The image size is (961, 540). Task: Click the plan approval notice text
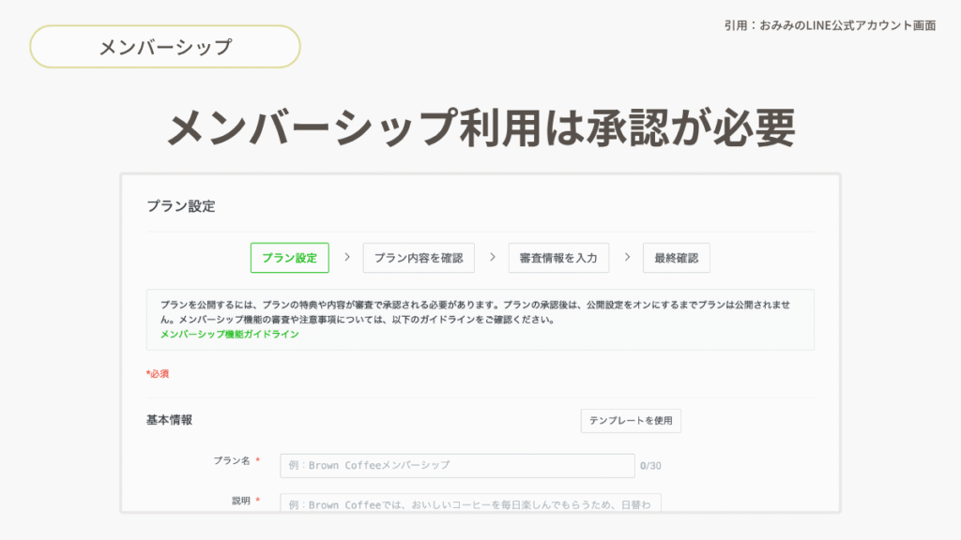pyautogui.click(x=480, y=312)
